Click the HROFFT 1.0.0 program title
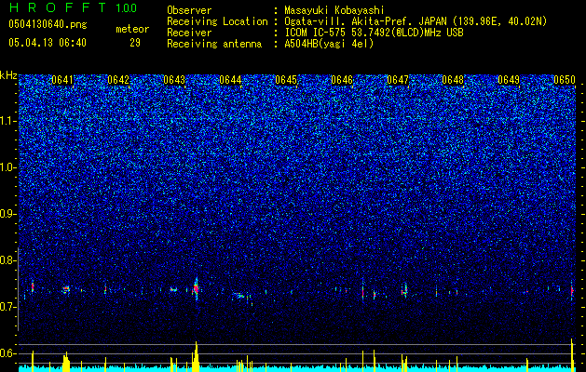The height and width of the screenshot is (372, 586). (x=73, y=7)
